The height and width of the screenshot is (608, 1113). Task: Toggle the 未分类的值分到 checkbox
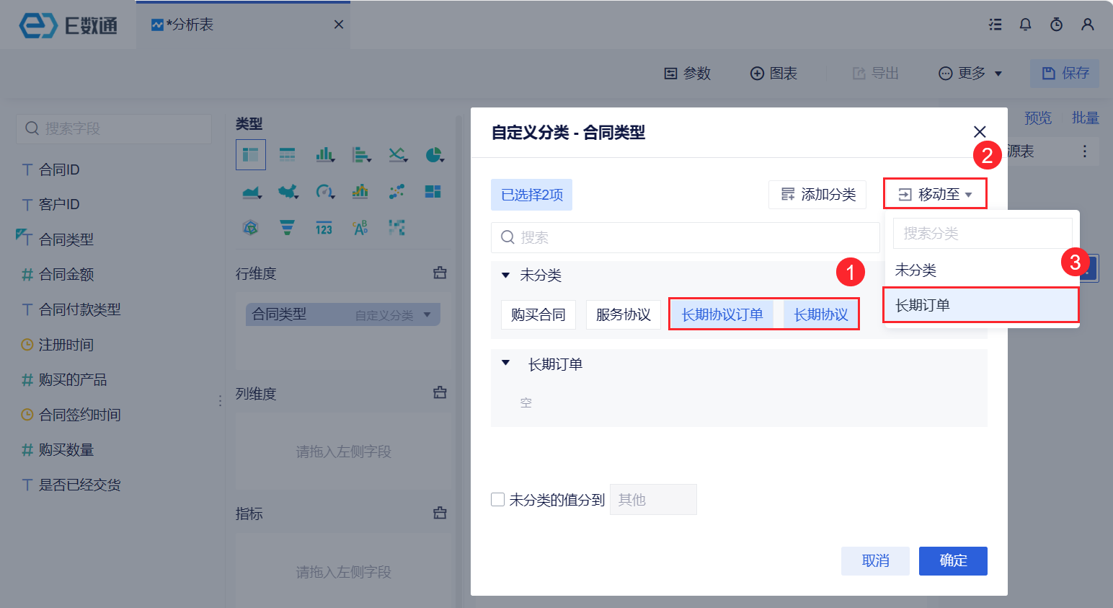(497, 499)
